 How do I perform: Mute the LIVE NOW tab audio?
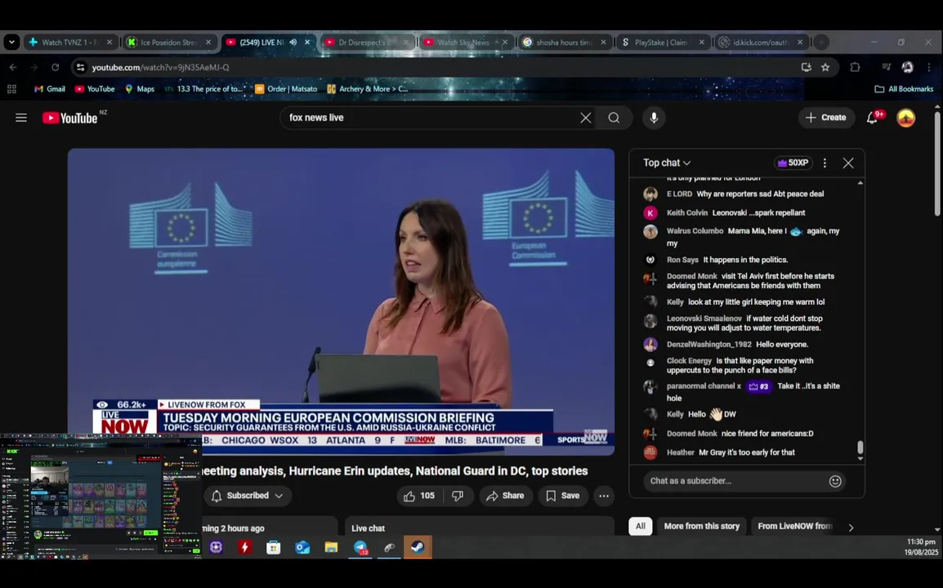tap(293, 42)
